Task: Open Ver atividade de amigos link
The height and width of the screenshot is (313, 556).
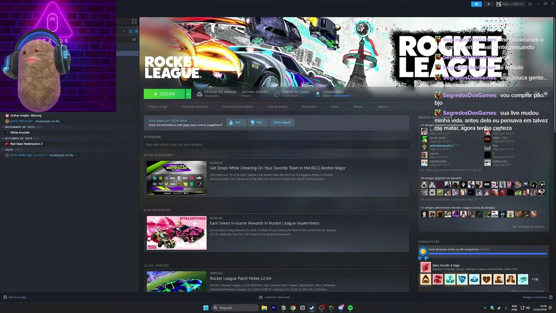Action: (x=528, y=226)
